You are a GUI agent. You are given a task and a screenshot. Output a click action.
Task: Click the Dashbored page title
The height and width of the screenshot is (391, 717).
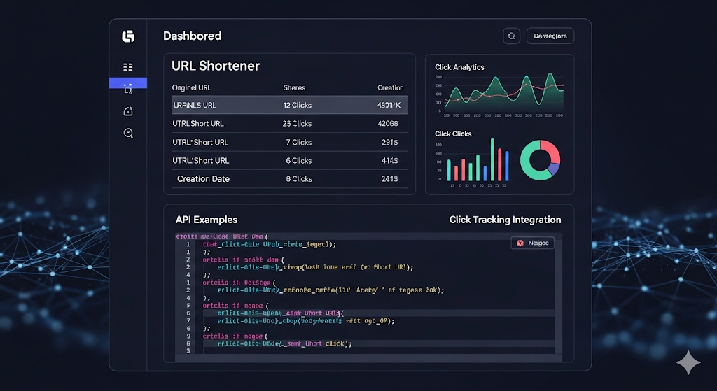pos(192,36)
